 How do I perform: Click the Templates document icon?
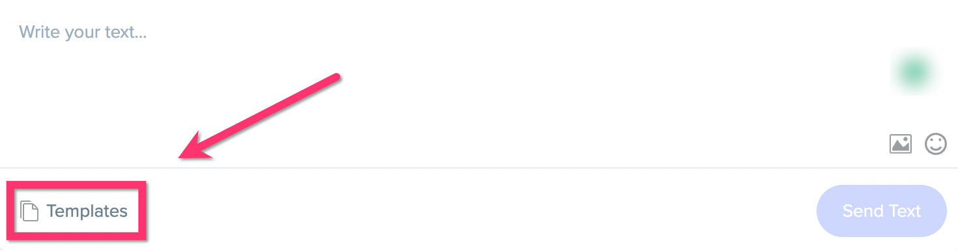coord(30,211)
